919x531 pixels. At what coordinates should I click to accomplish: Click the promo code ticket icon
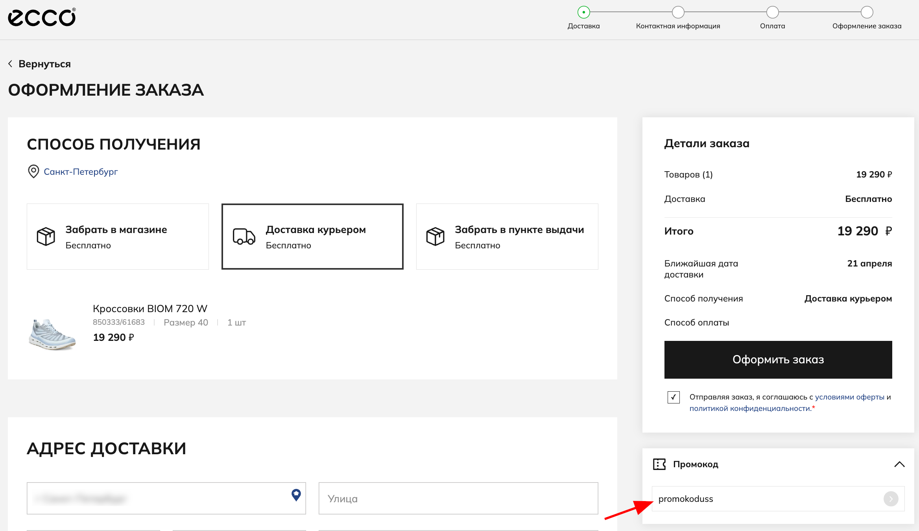[659, 464]
